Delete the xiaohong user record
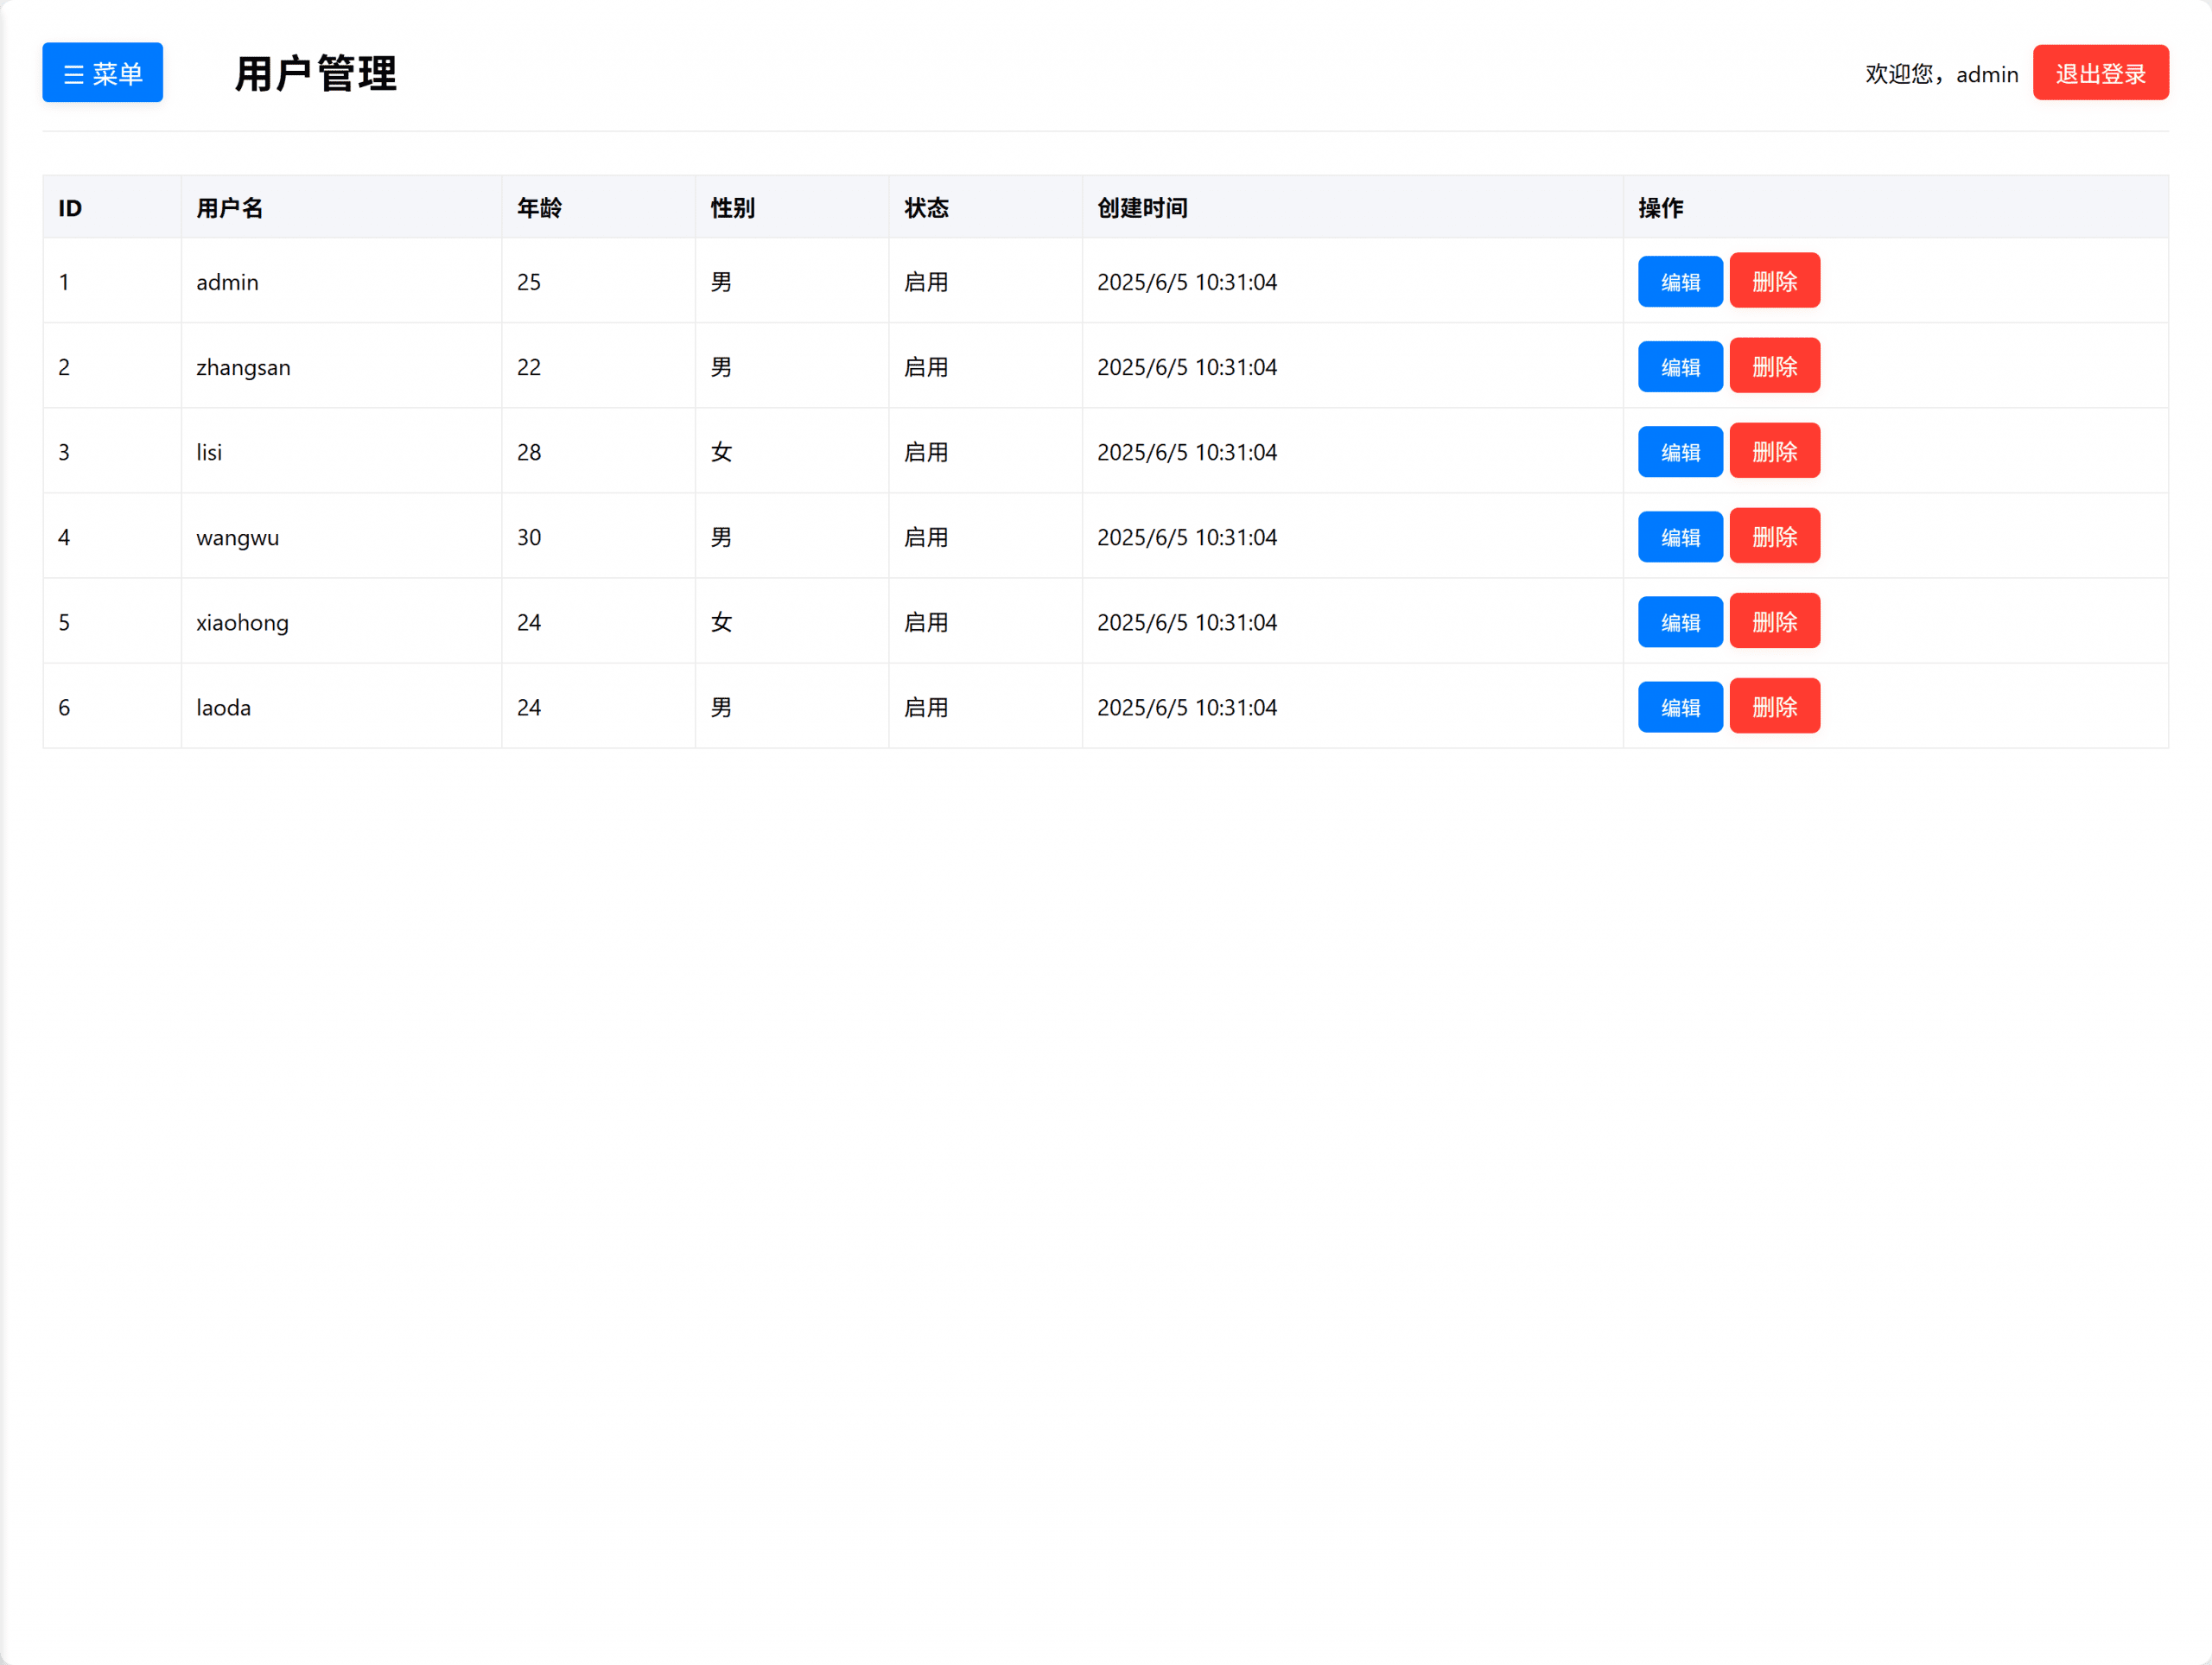 point(1774,621)
